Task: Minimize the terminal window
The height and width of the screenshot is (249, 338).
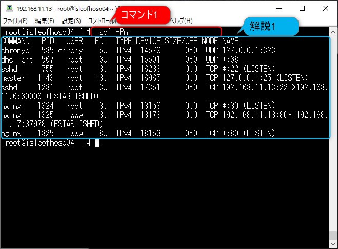Action: (x=279, y=8)
